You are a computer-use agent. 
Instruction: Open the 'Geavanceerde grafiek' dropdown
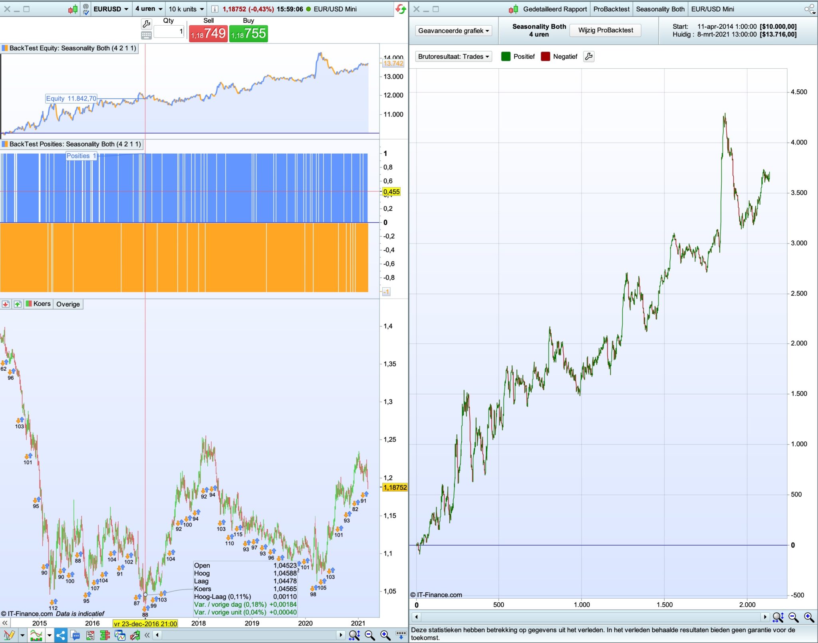(x=453, y=31)
